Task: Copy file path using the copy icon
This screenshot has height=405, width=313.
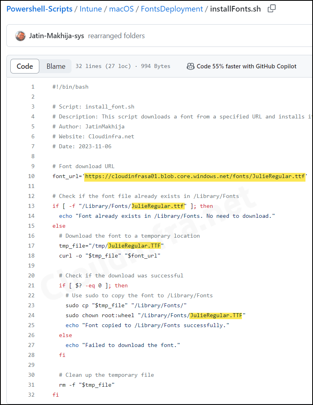Action: click(x=271, y=8)
